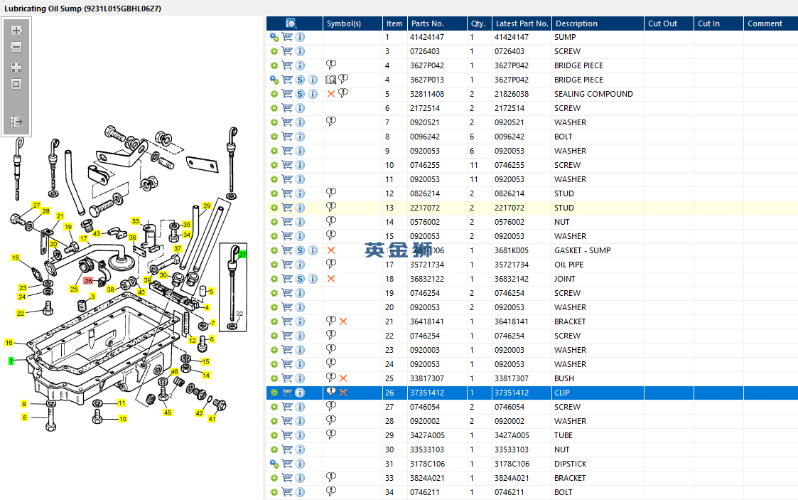Click gear icon for STUD 2217072
The image size is (798, 500).
coord(274,208)
